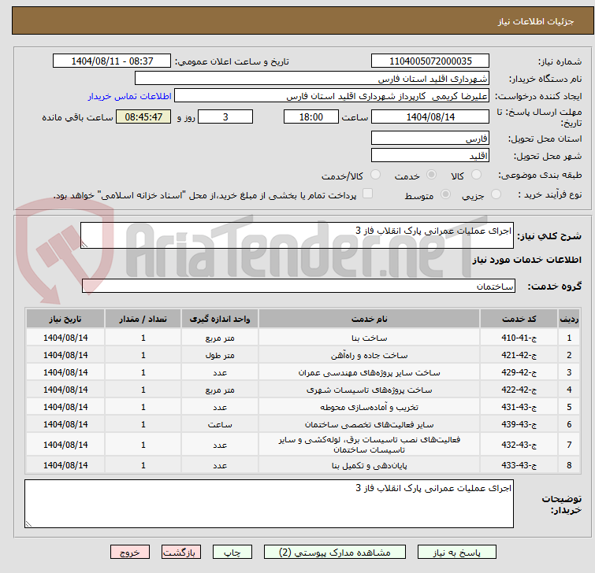Click service code ج-43-431
595x573 pixels.
[x=519, y=407]
